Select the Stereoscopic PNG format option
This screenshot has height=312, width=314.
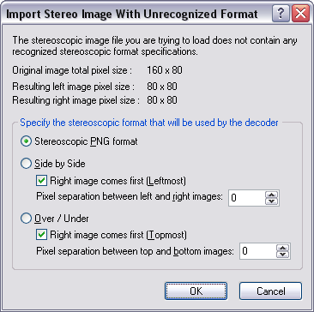26,141
